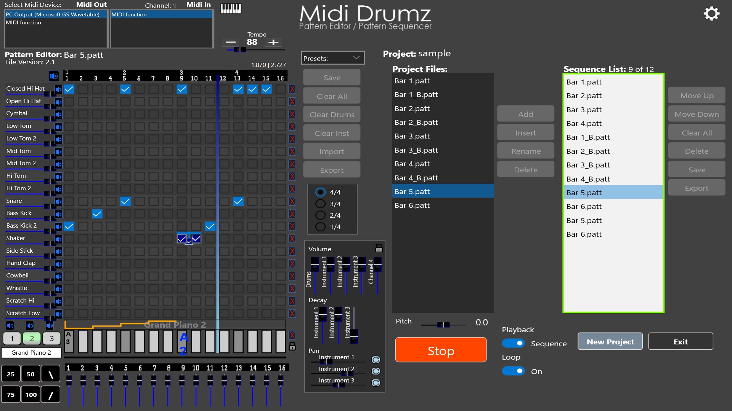Viewport: 732px width, 411px height.
Task: Open the Presets dropdown
Action: click(332, 58)
